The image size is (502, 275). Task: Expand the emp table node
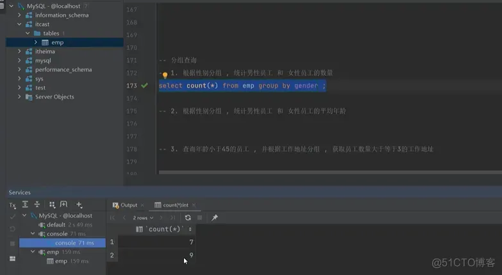pos(35,42)
